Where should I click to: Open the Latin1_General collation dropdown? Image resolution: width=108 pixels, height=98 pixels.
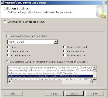56,42
